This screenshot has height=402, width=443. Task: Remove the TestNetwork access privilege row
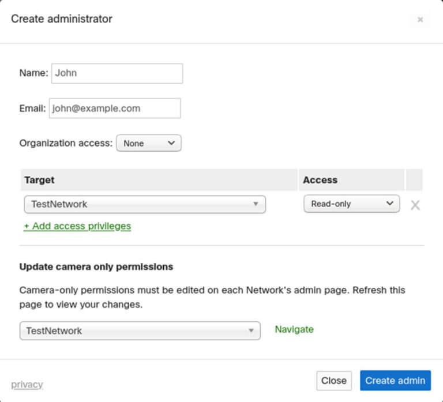tap(415, 205)
